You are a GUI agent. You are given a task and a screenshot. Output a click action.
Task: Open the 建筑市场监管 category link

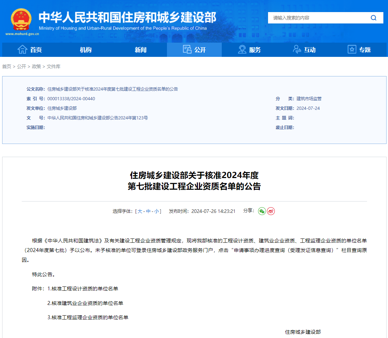(x=309, y=98)
